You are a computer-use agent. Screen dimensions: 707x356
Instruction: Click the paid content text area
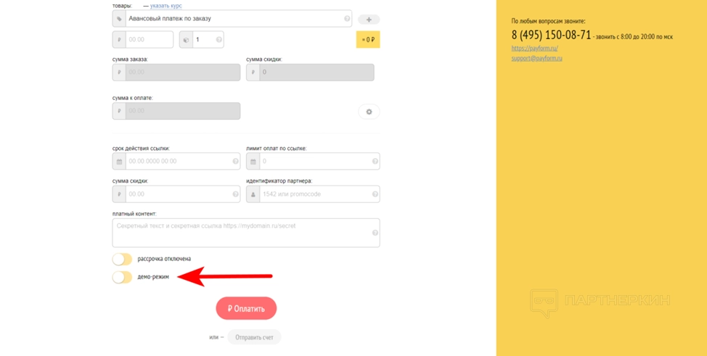pyautogui.click(x=240, y=233)
